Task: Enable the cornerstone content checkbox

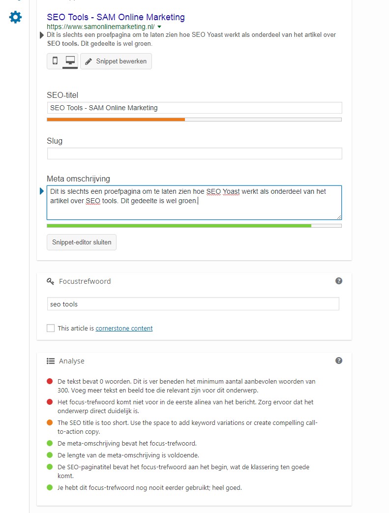Action: (x=51, y=328)
